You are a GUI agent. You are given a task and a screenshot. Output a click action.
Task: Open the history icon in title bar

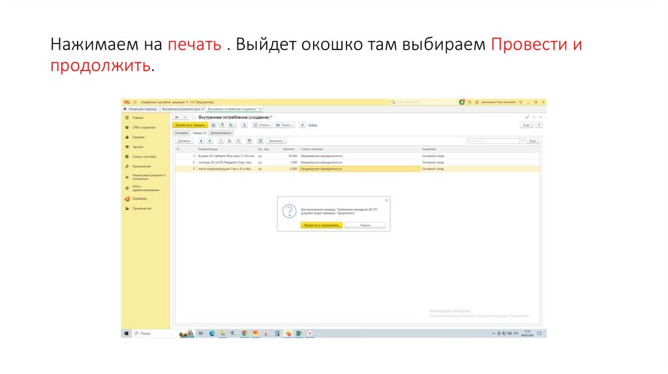470,102
